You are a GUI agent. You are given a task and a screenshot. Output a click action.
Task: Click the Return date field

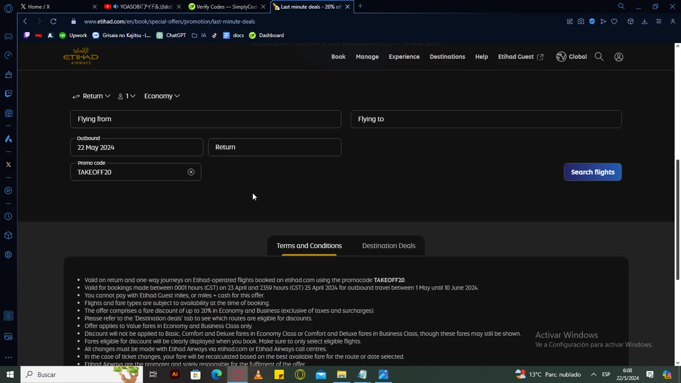[274, 147]
